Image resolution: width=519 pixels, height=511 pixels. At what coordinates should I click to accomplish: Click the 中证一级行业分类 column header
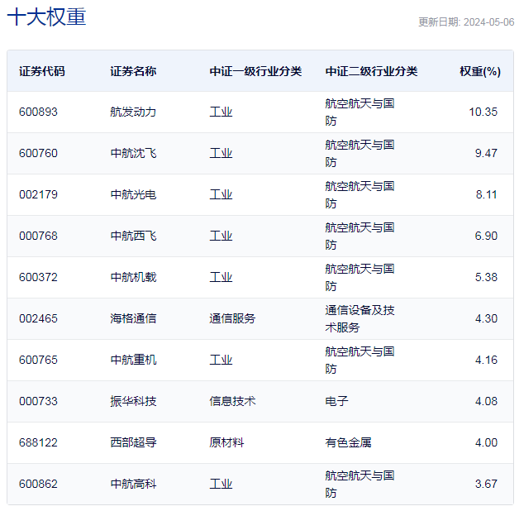pos(255,71)
